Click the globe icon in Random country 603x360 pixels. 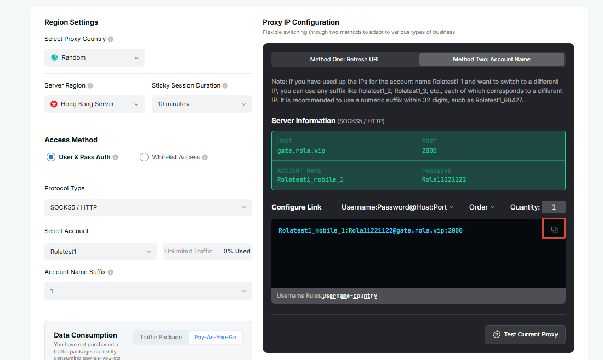coord(55,57)
